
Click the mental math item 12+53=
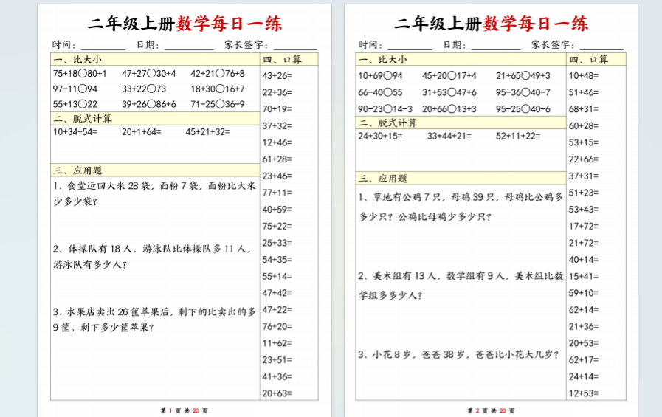pyautogui.click(x=584, y=393)
